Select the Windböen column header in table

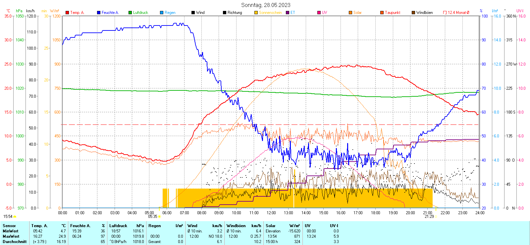(x=236, y=226)
